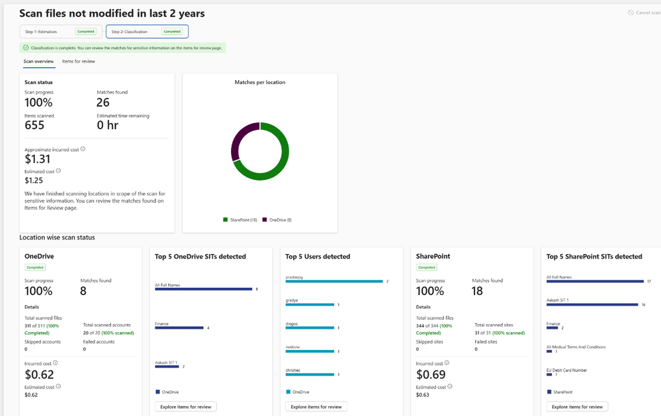Click info icon next to OneDrive Estimated cost
This screenshot has height=416, width=661.
[58, 386]
